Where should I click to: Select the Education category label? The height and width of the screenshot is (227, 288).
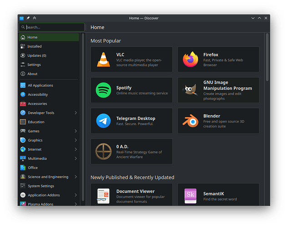(x=36, y=122)
